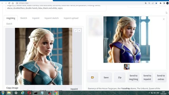Switch to the Sketch tab
169x95 pixels.
24,18
